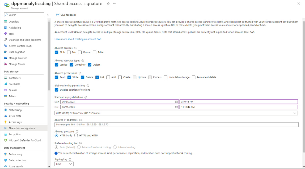Open Tables in the sidebar
This screenshot has height=169, width=305.
point(12,96)
